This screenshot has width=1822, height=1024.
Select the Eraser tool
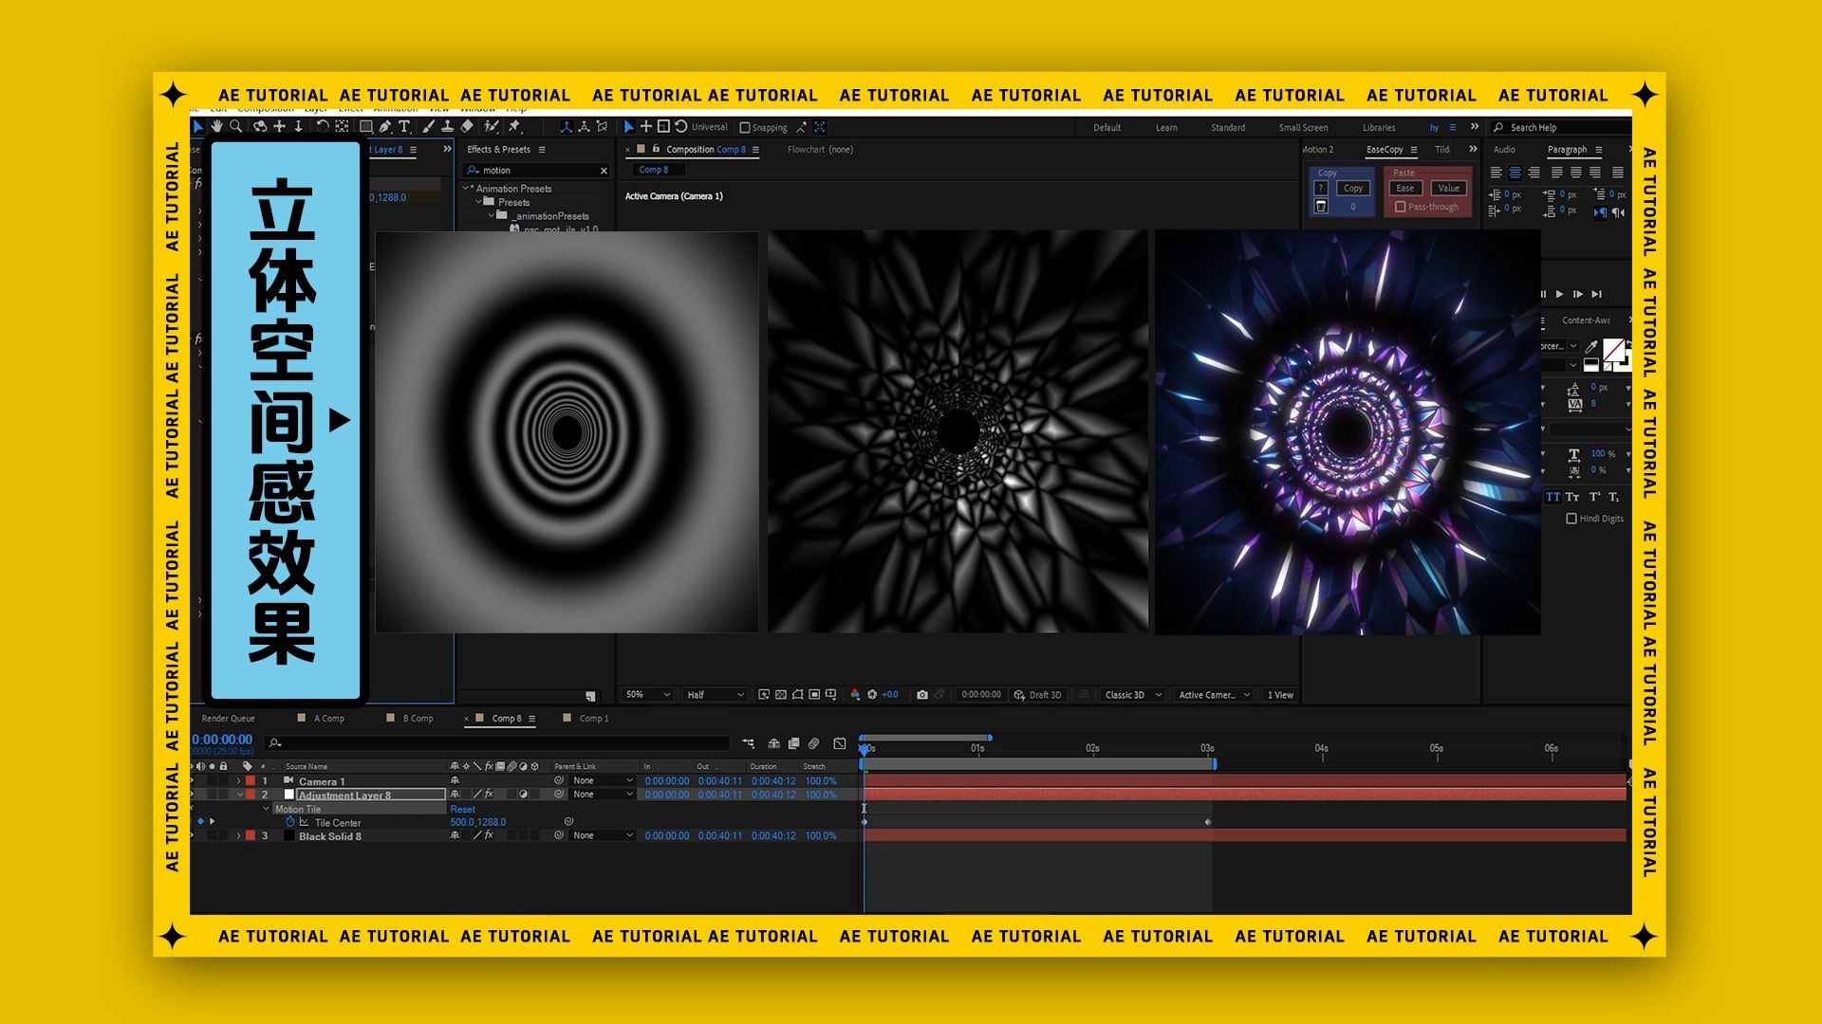[x=467, y=126]
